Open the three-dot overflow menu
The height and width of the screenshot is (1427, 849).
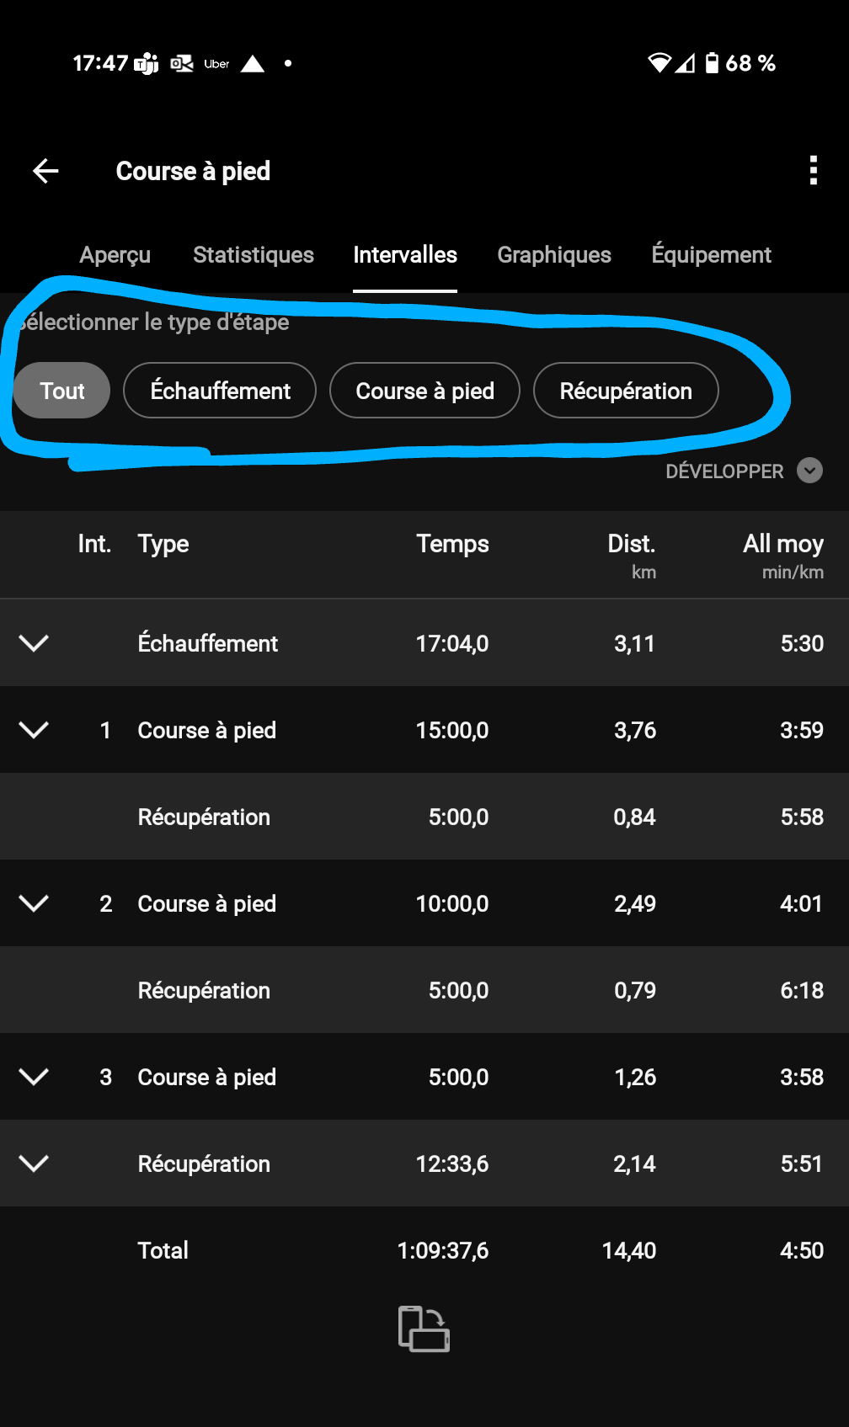[x=813, y=170]
